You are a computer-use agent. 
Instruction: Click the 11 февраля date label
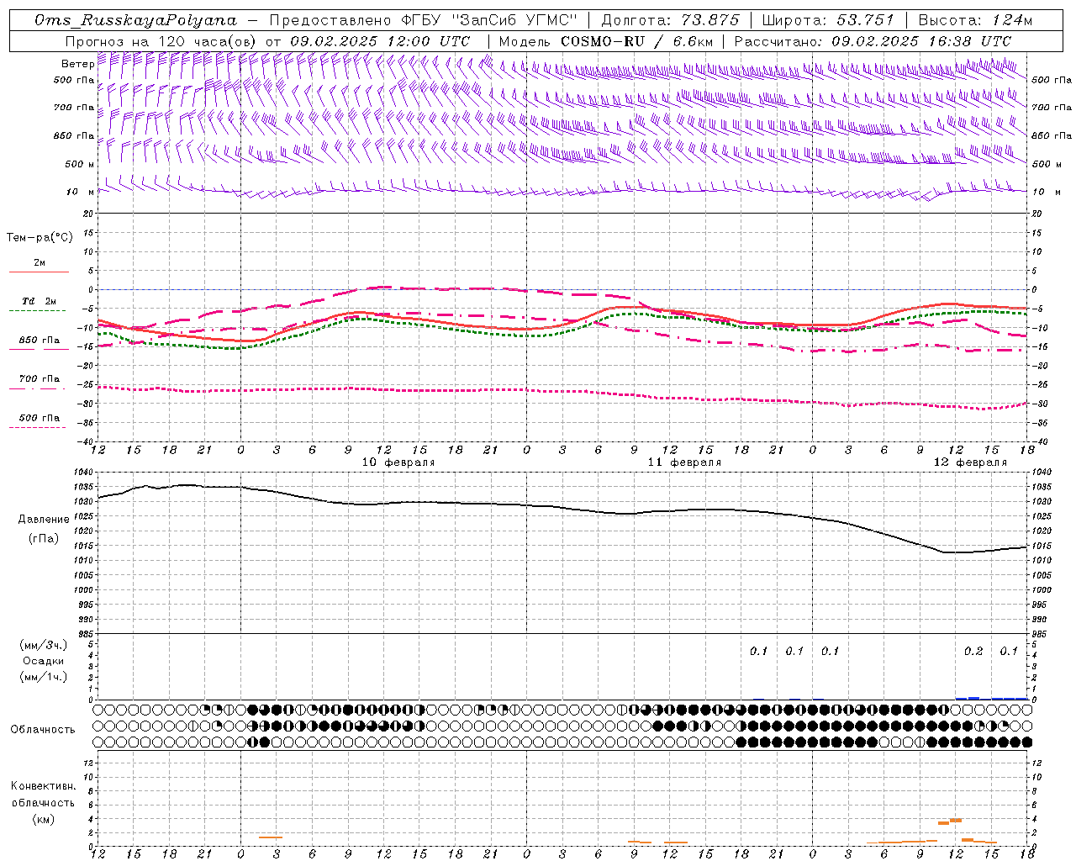[x=684, y=462]
